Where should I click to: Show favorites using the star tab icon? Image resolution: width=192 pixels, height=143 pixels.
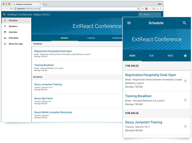tap(185, 56)
